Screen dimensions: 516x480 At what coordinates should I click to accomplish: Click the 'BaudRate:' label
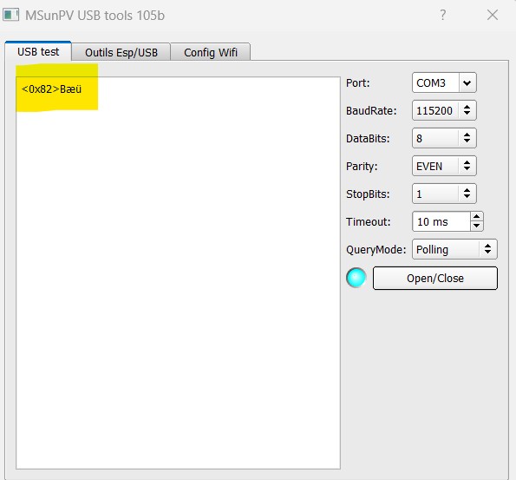(x=371, y=111)
